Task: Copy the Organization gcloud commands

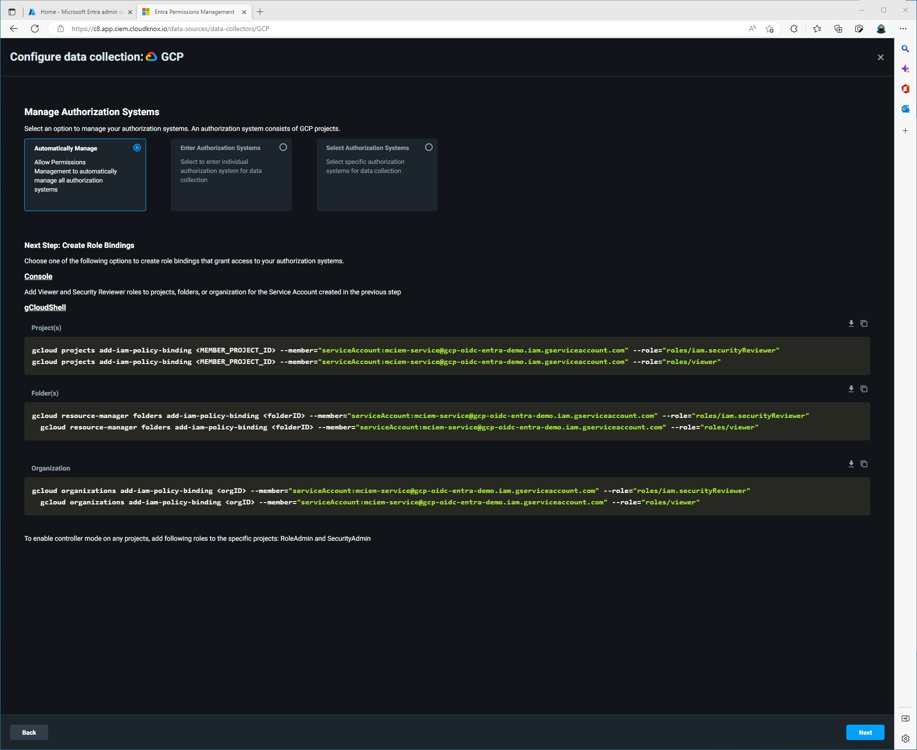Action: pyautogui.click(x=864, y=464)
